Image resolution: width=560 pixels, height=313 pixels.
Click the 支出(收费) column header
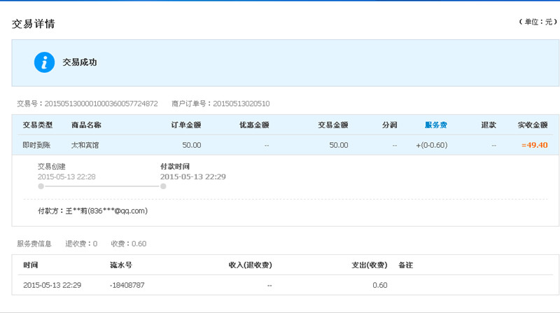pos(370,265)
